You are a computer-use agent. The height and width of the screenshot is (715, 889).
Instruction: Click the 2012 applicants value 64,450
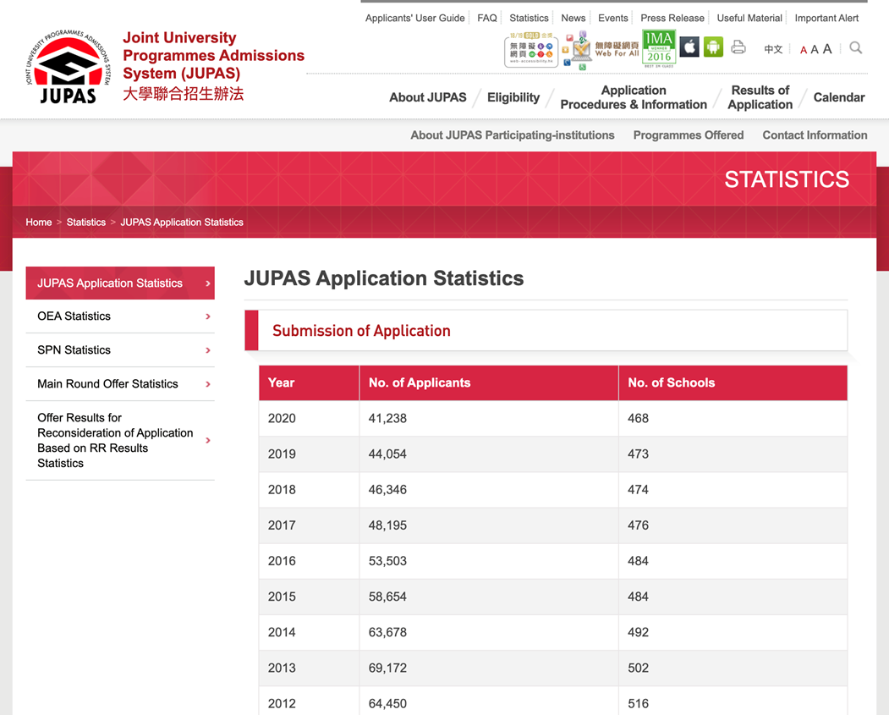(x=387, y=704)
